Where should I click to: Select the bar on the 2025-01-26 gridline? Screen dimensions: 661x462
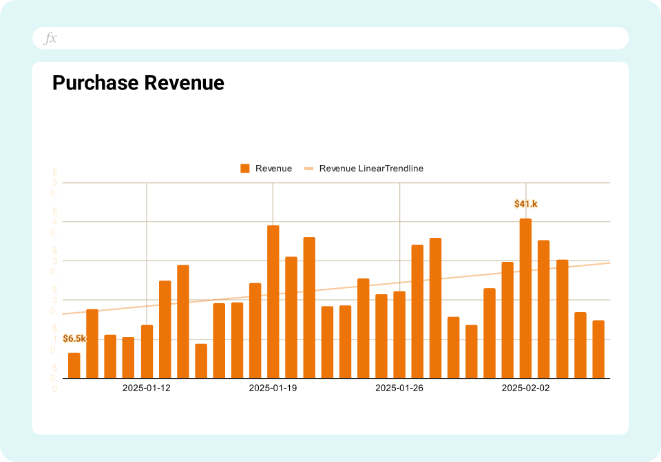(x=399, y=335)
